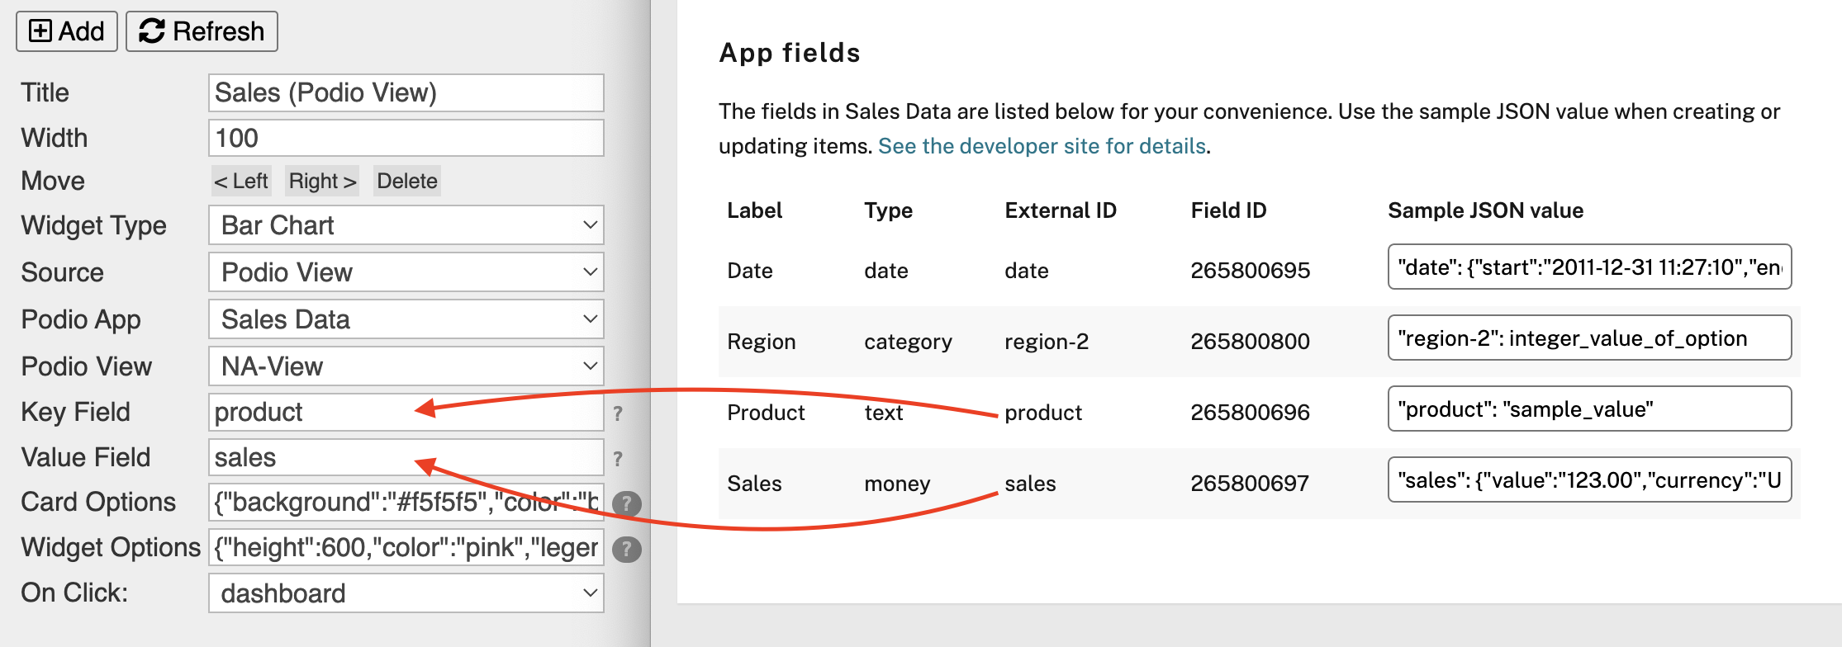
Task: Click help icon next to Key Field
Action: tap(618, 413)
